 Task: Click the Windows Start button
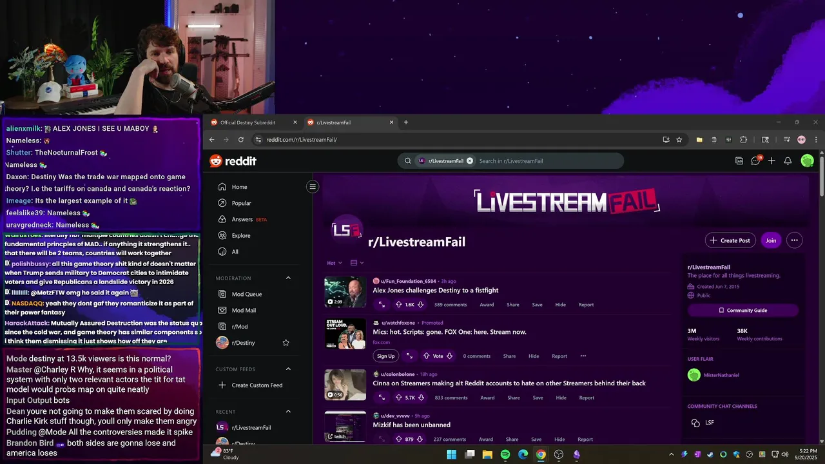[x=451, y=454]
